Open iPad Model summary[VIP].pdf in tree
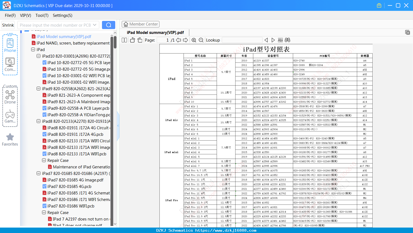The image size is (413, 233). (64, 37)
